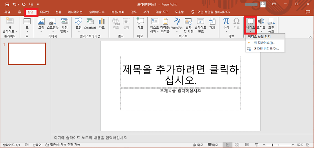Open the 사진 앨범 icon
Image resolution: width=314 pixels, height=148 pixels.
pyautogui.click(x=65, y=21)
